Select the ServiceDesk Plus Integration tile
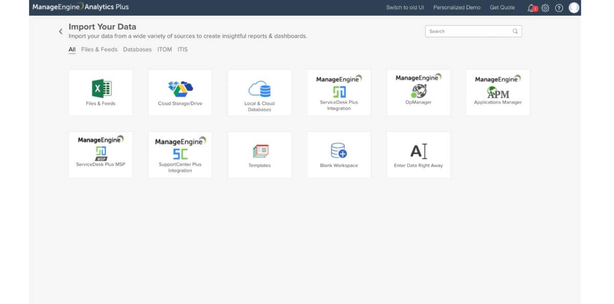The image size is (614, 304). (x=339, y=92)
